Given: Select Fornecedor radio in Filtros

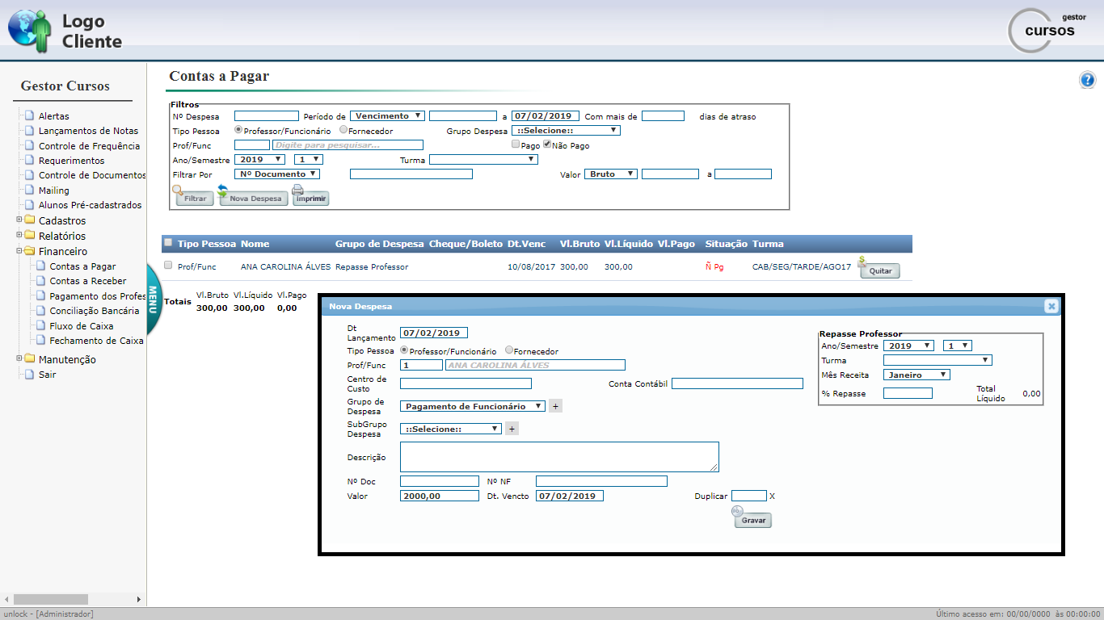Looking at the screenshot, I should [343, 129].
